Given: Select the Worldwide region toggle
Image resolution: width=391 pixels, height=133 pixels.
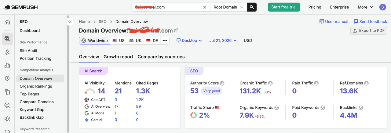Looking at the screenshot, I should pos(95,41).
